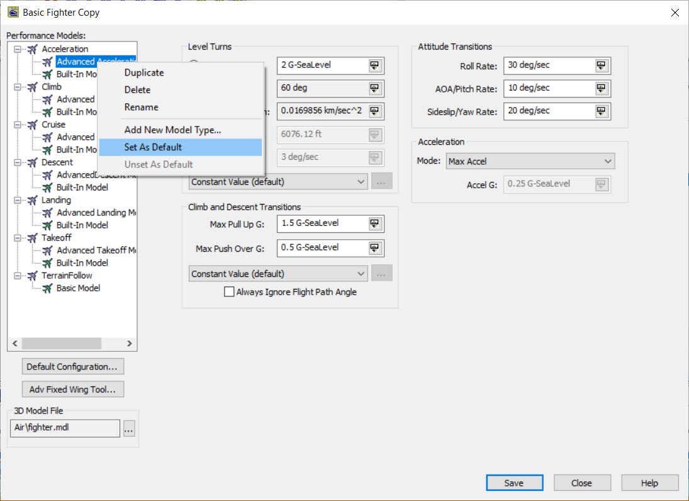The width and height of the screenshot is (689, 501).
Task: Click the Landing category aircraft icon
Action: (x=32, y=200)
